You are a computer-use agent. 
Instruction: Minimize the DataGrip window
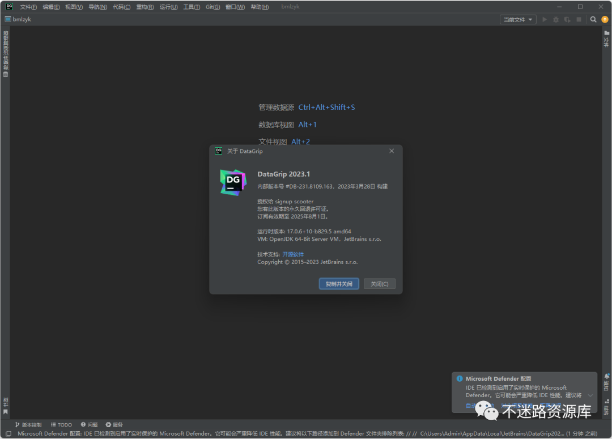pos(559,7)
